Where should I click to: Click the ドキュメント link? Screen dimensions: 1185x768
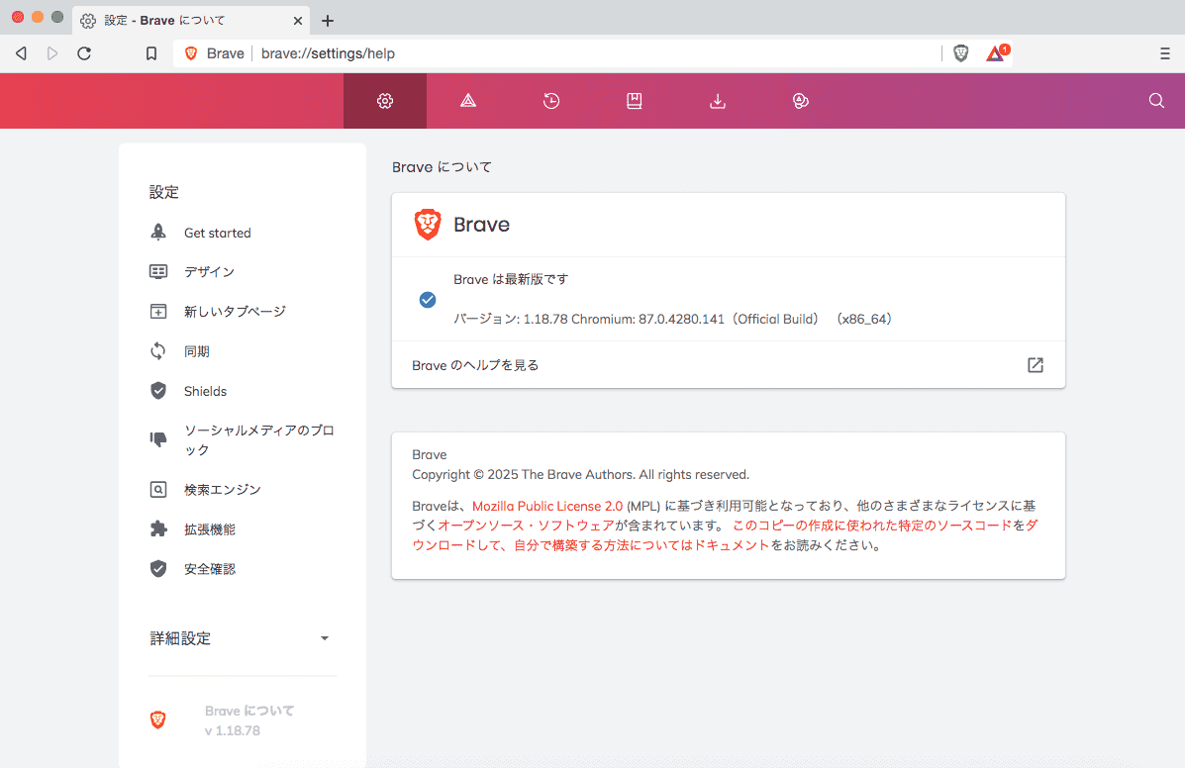[x=732, y=545]
